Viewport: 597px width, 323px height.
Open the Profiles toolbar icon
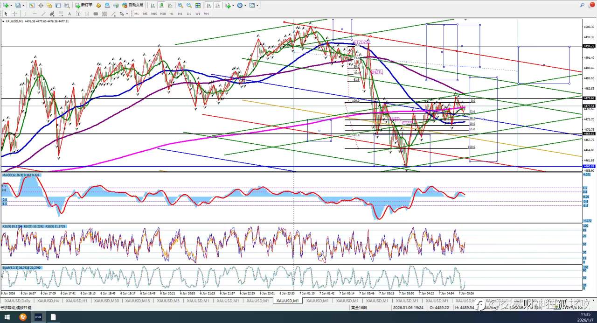click(18, 5)
